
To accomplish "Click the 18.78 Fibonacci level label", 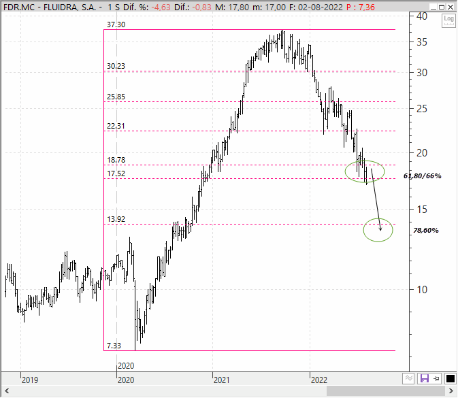I will 116,160.
